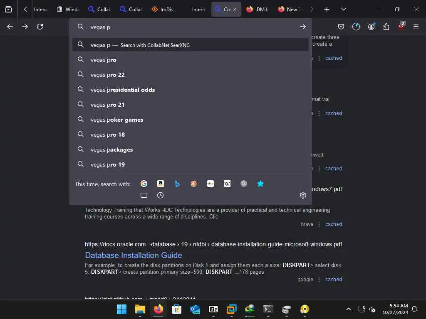Select suggestion vegas pro 22
Screen dimensions: 426x319
coord(190,75)
